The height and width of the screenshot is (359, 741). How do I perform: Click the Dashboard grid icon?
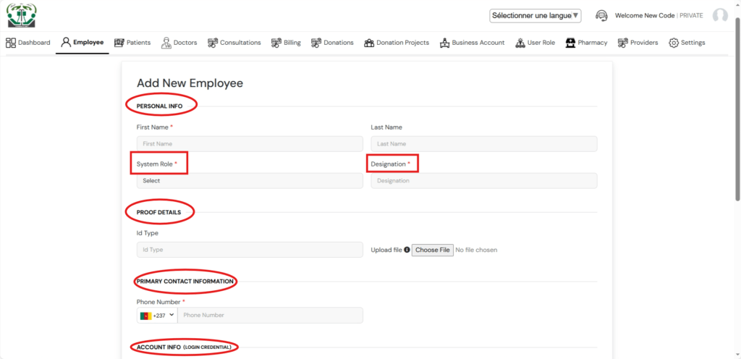[x=11, y=43]
